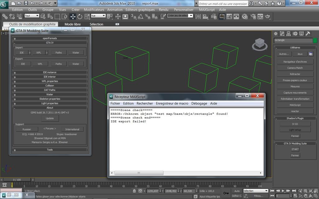The width and height of the screenshot is (319, 199).
Task: Activate Select and Rotate tool
Action: (x=80, y=16)
